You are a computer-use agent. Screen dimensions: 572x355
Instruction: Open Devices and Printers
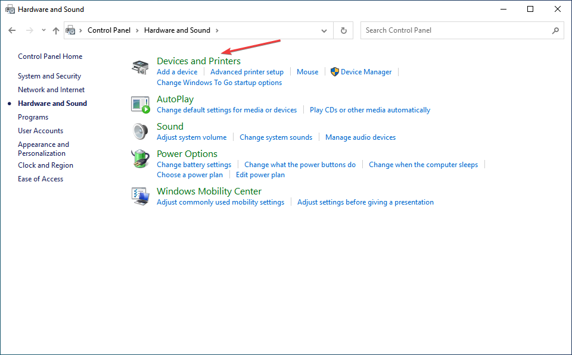(x=199, y=61)
